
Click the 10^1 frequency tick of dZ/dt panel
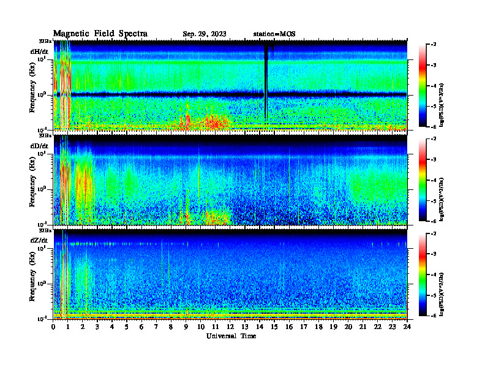[x=42, y=248]
